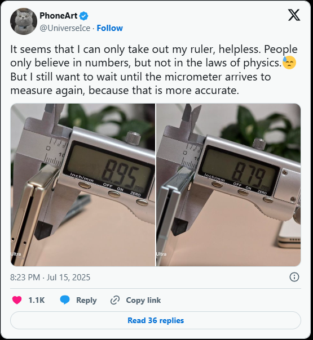Click the Copy link text
Image resolution: width=313 pixels, height=340 pixels.
(143, 301)
